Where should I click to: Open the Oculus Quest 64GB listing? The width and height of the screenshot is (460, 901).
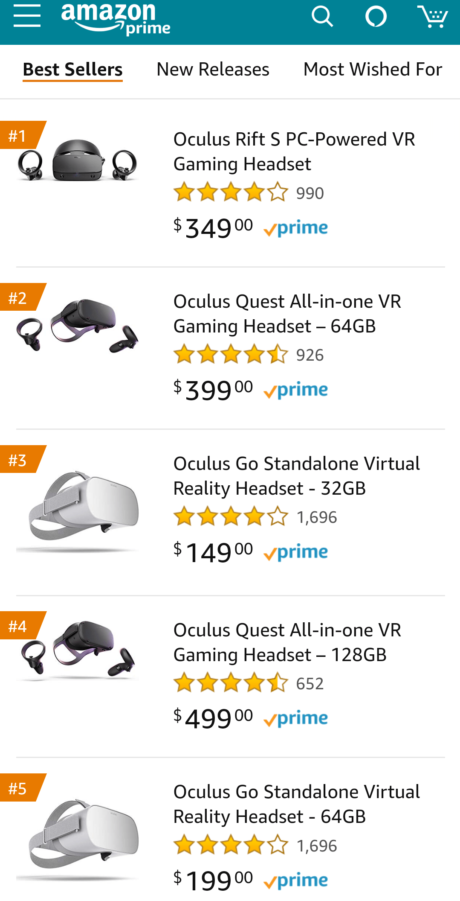tap(287, 313)
